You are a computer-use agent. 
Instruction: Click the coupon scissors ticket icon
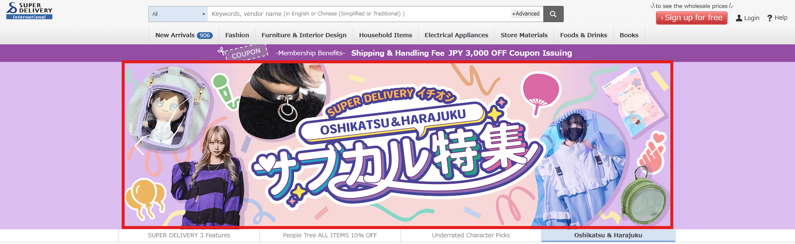click(x=243, y=53)
